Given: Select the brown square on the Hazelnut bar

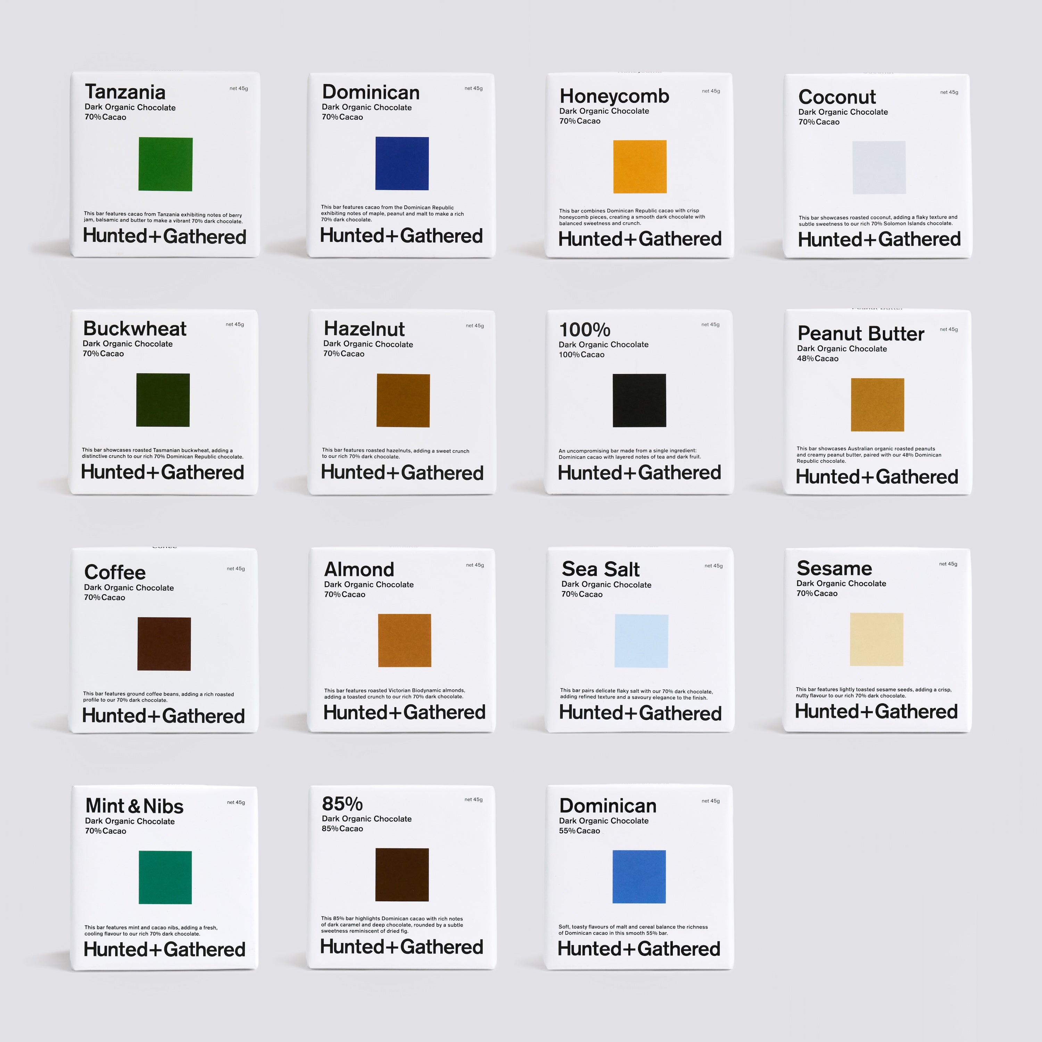Looking at the screenshot, I should pos(403,401).
